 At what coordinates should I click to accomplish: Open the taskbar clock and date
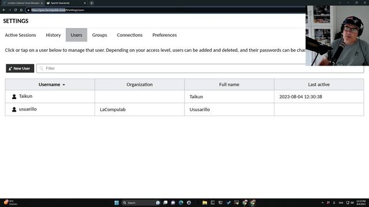coord(361,202)
